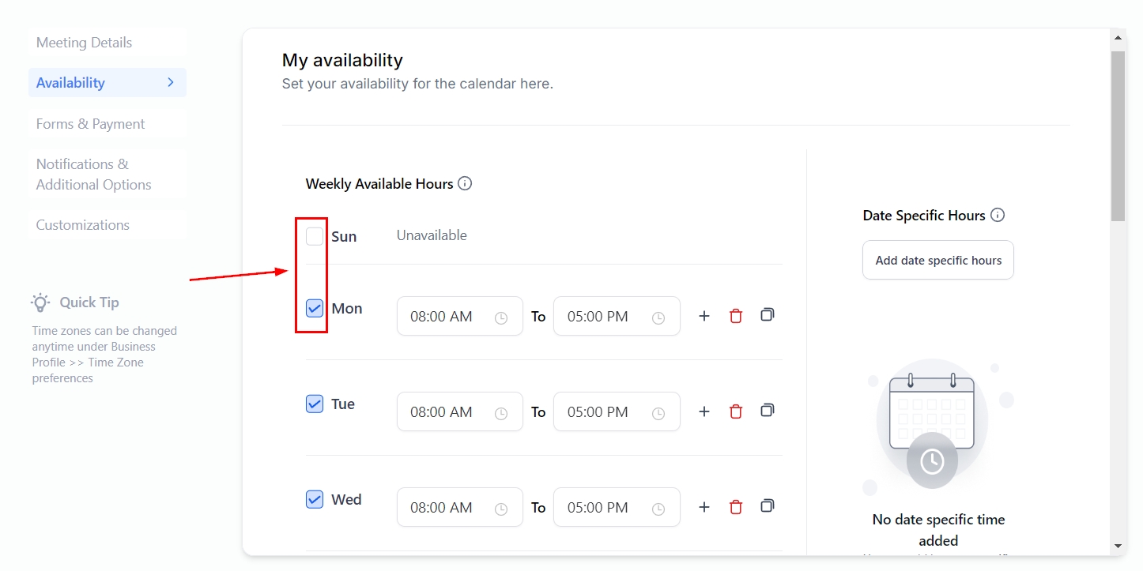Open Tuesday end time picker
Image resolution: width=1143 pixels, height=571 pixels.
(x=616, y=412)
